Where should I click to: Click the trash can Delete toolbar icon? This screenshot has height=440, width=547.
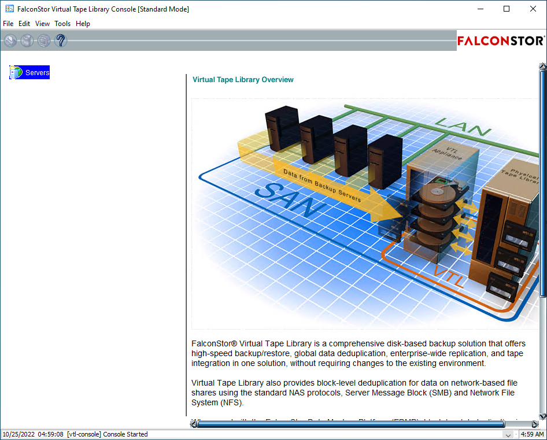(27, 40)
